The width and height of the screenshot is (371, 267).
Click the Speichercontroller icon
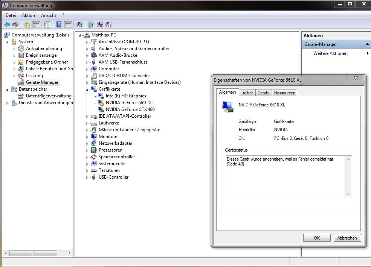[94, 157]
